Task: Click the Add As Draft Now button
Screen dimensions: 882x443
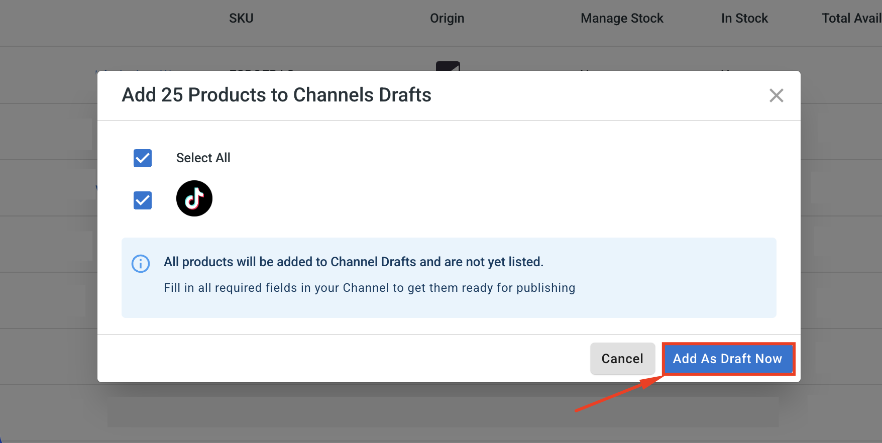Action: coord(728,359)
